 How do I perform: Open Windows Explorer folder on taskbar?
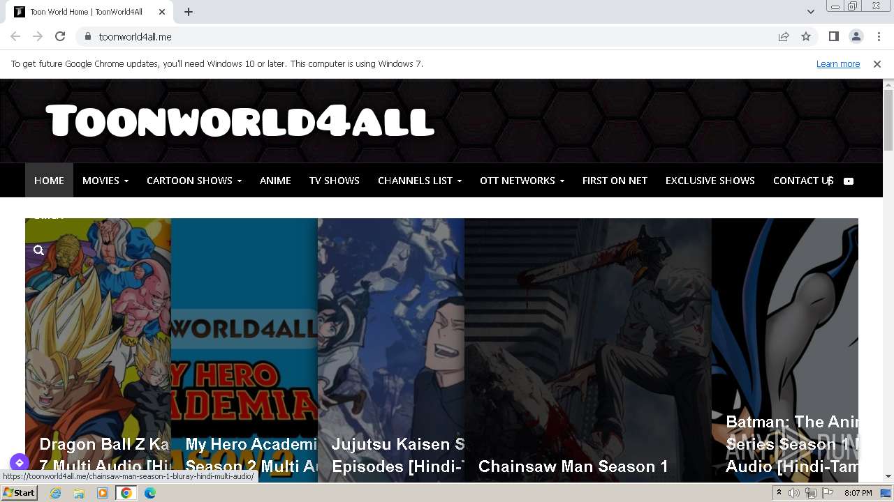(x=79, y=493)
